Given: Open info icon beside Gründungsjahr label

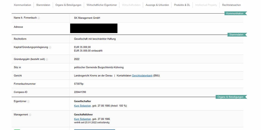Looking at the screenshot, I should click(47, 59).
